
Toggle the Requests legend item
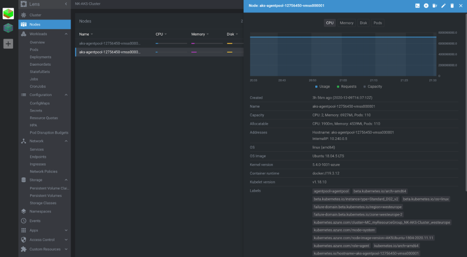[x=346, y=87]
